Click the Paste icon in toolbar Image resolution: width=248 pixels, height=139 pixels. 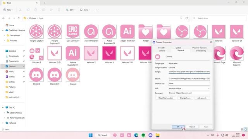36,10
